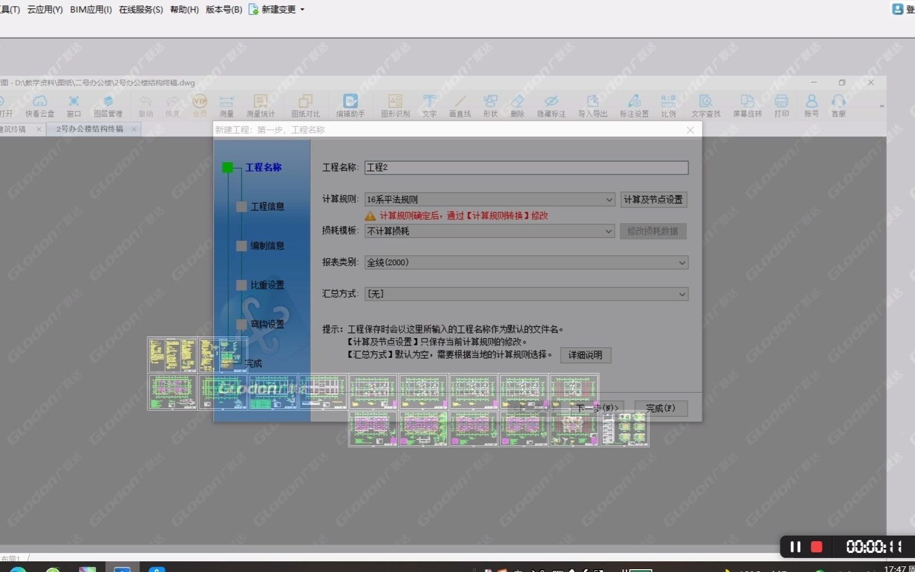Open the 计算规则 calculation rule dropdown
Viewport: 915px width, 572px height.
point(609,199)
